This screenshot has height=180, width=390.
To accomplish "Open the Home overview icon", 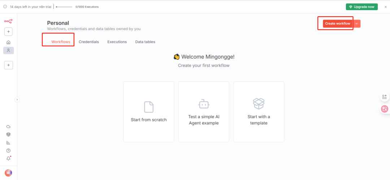I will tap(8, 42).
